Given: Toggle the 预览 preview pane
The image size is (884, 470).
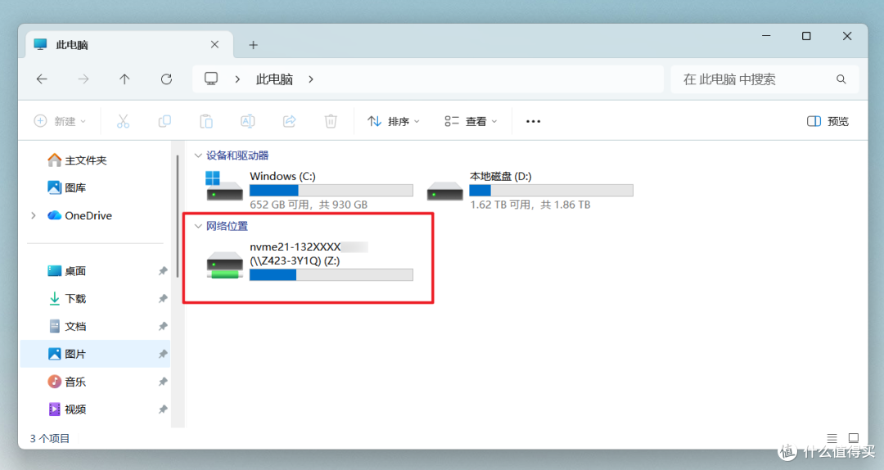Looking at the screenshot, I should coord(828,121).
